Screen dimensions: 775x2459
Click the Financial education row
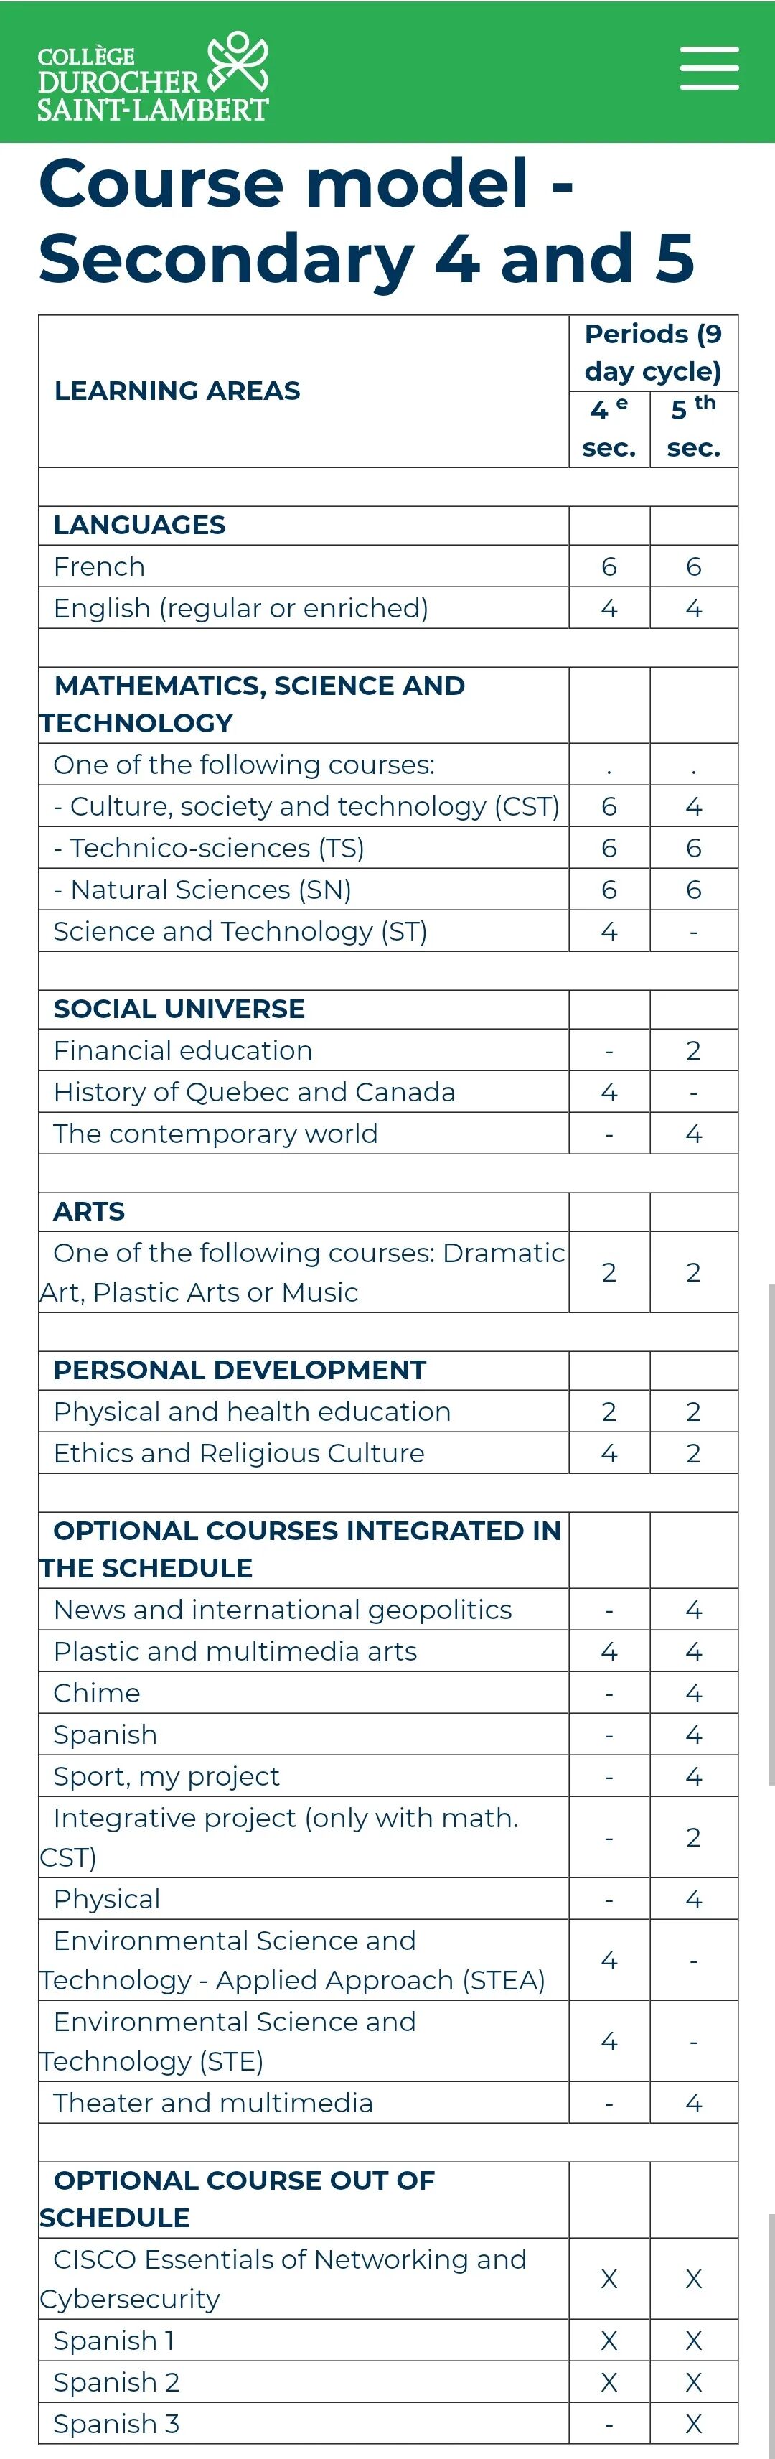point(387,1050)
